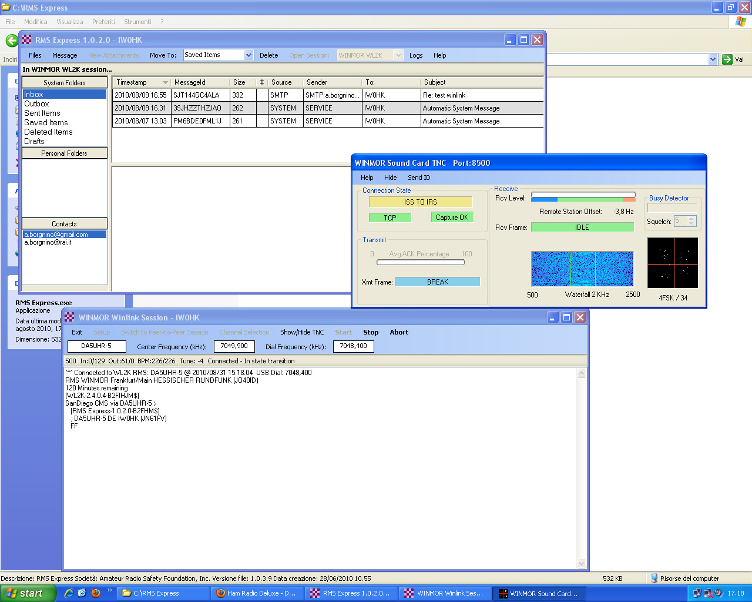This screenshot has width=752, height=602.
Task: Expand the Move To Saved Items dropdown
Action: tap(249, 55)
